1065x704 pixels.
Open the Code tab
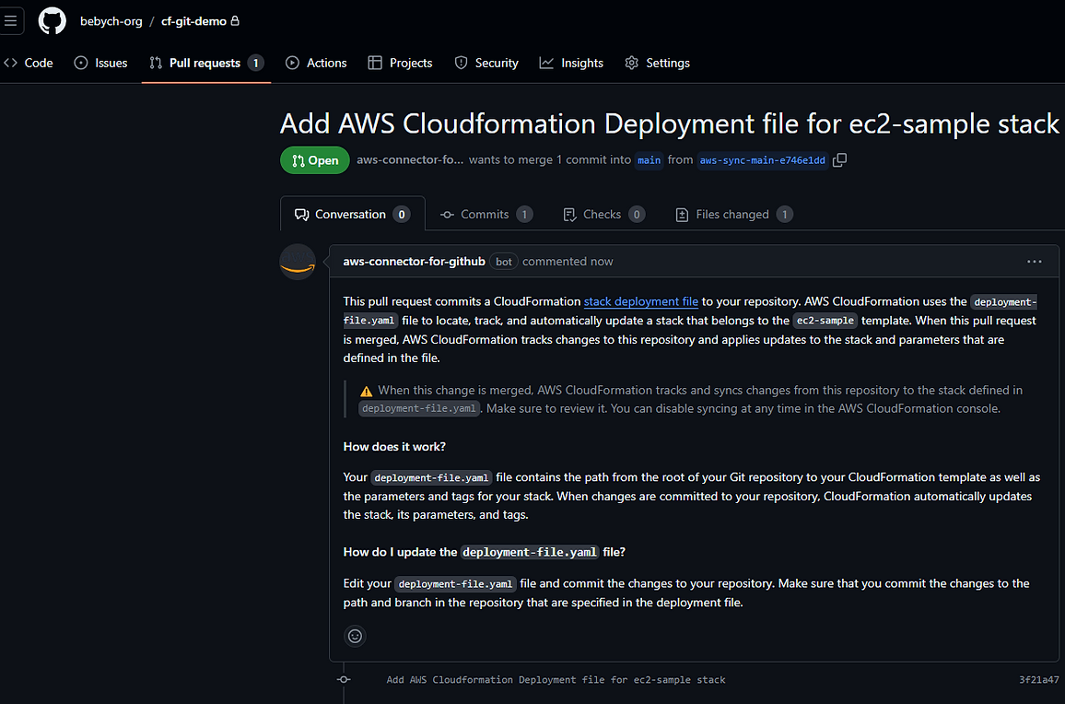coord(29,63)
